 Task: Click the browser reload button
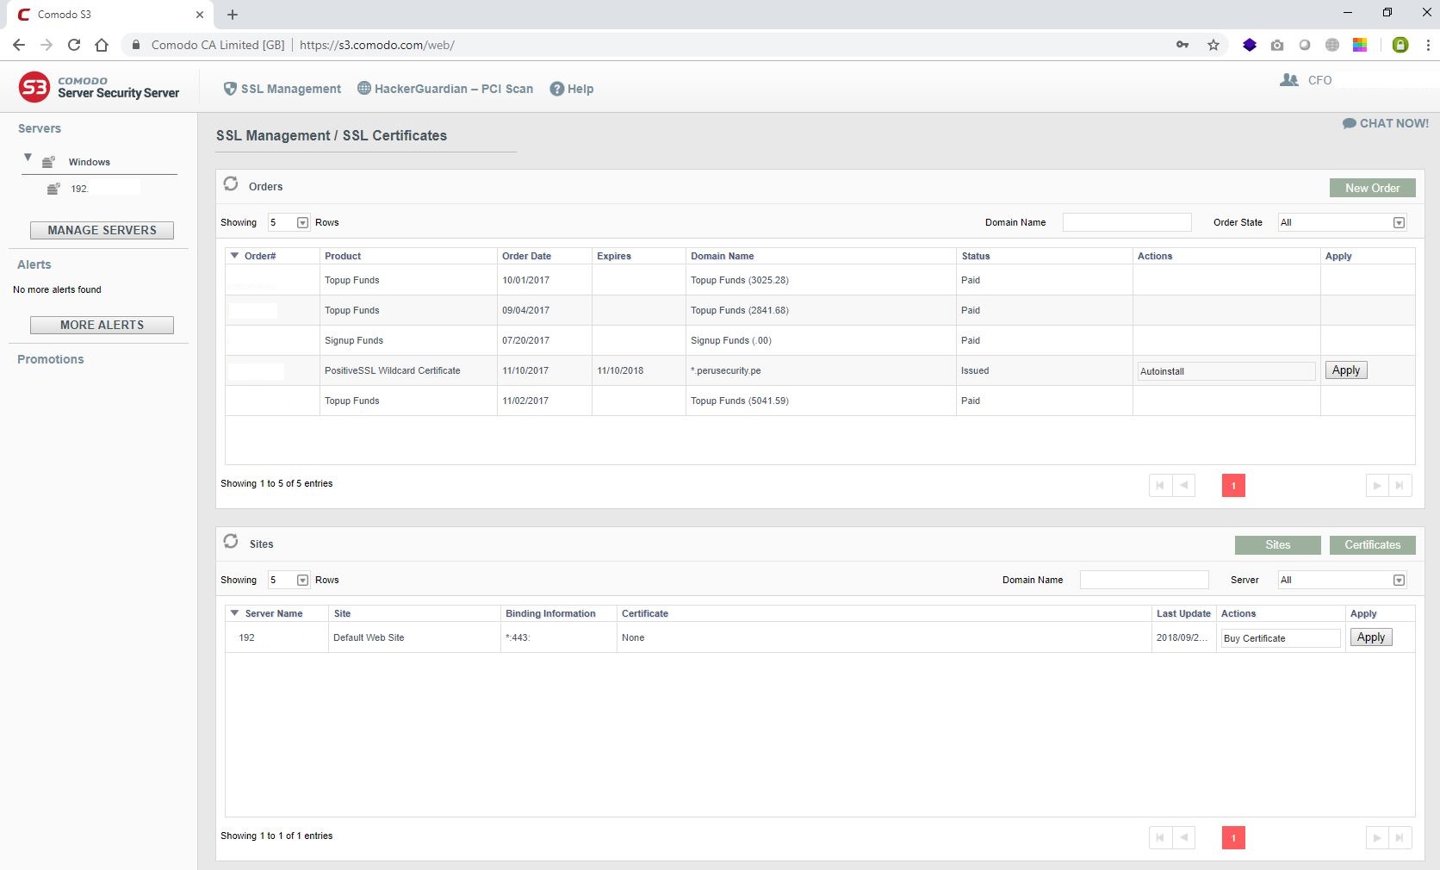[x=74, y=45]
